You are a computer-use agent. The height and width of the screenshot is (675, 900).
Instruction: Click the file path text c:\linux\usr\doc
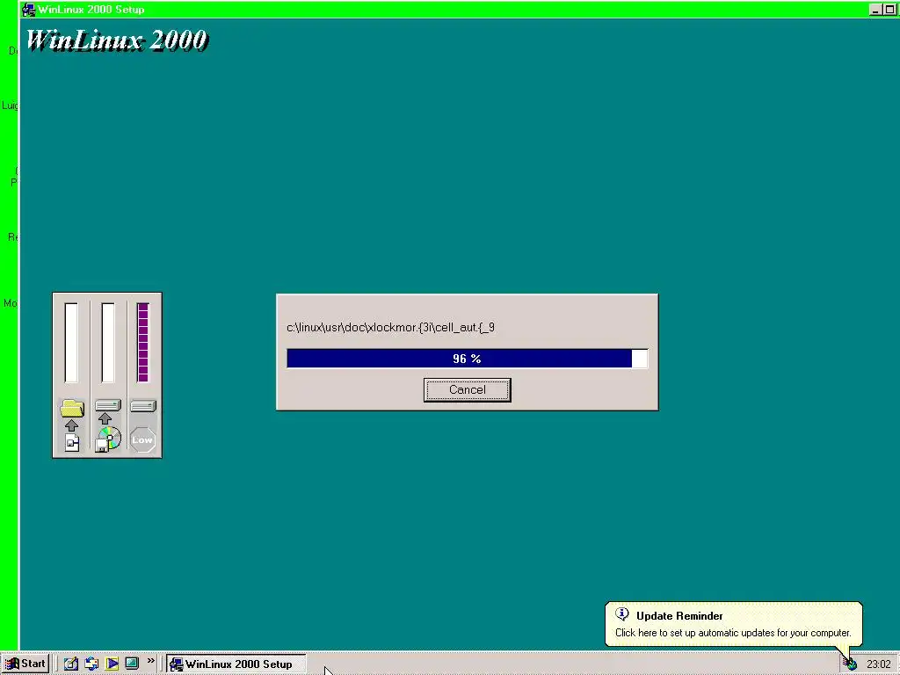pos(390,327)
